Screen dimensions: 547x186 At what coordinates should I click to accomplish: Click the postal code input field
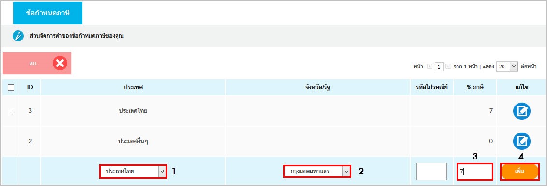pyautogui.click(x=431, y=172)
